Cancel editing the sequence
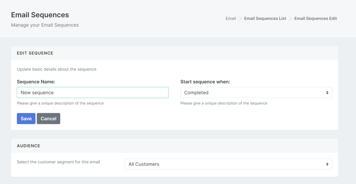 point(48,119)
